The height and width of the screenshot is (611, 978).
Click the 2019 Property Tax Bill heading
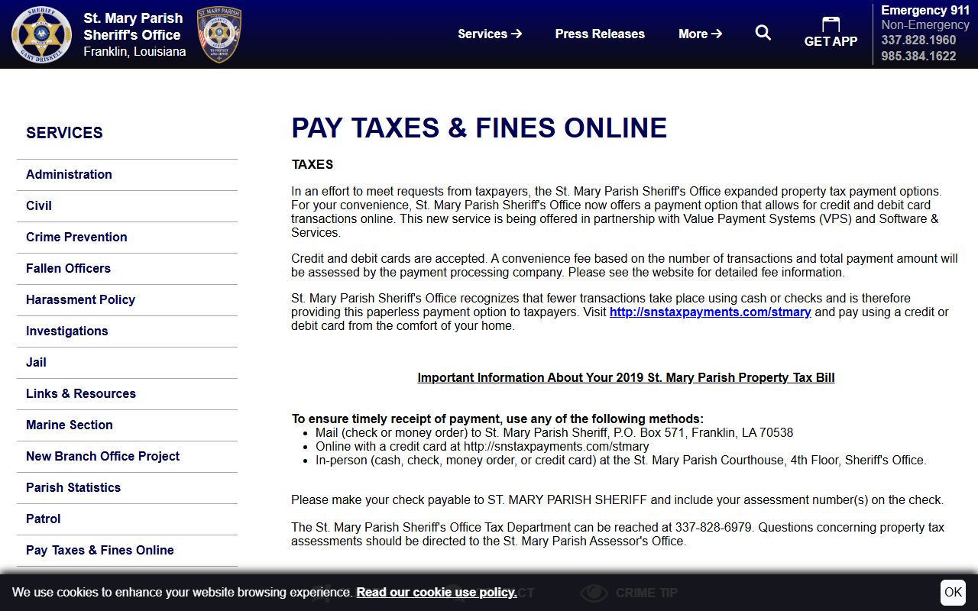click(626, 377)
